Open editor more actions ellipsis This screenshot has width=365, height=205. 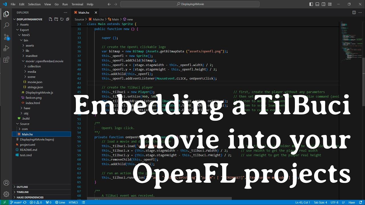click(360, 13)
